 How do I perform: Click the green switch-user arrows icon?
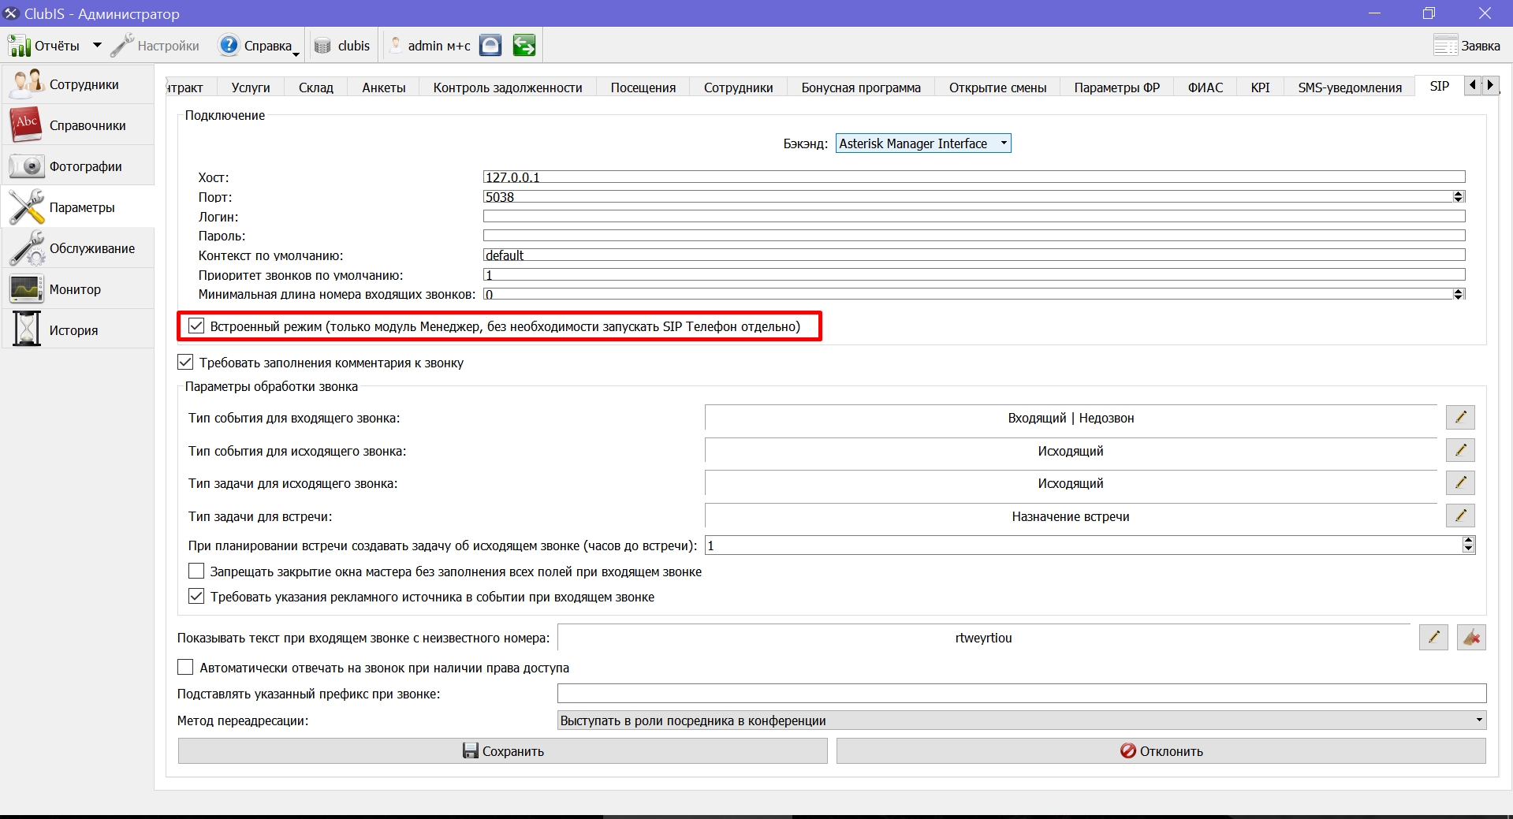click(x=524, y=46)
